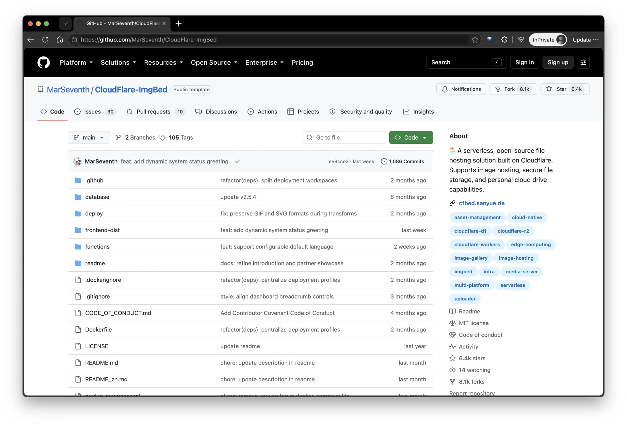Click the Dockerfile file icon
This screenshot has width=627, height=427.
coord(78,330)
